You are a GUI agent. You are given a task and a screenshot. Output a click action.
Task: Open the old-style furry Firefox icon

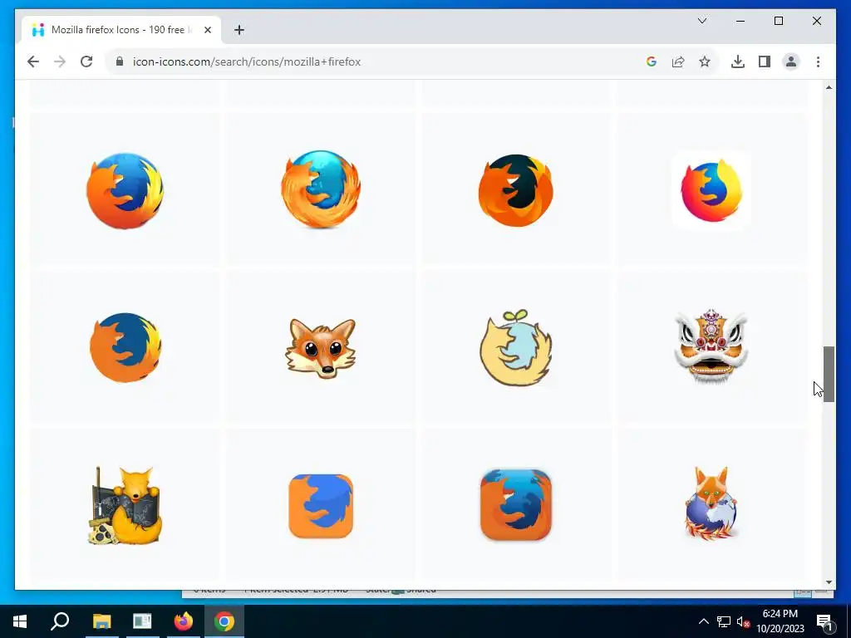click(320, 189)
